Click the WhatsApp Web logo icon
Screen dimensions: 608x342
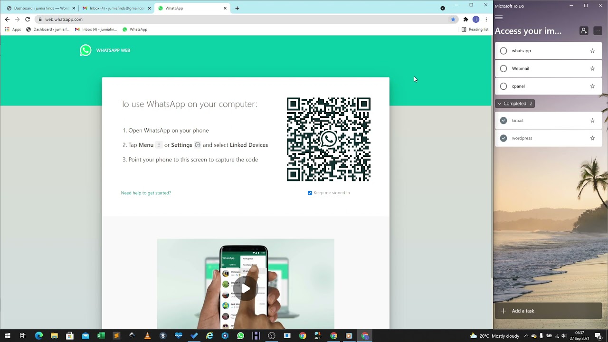85,50
